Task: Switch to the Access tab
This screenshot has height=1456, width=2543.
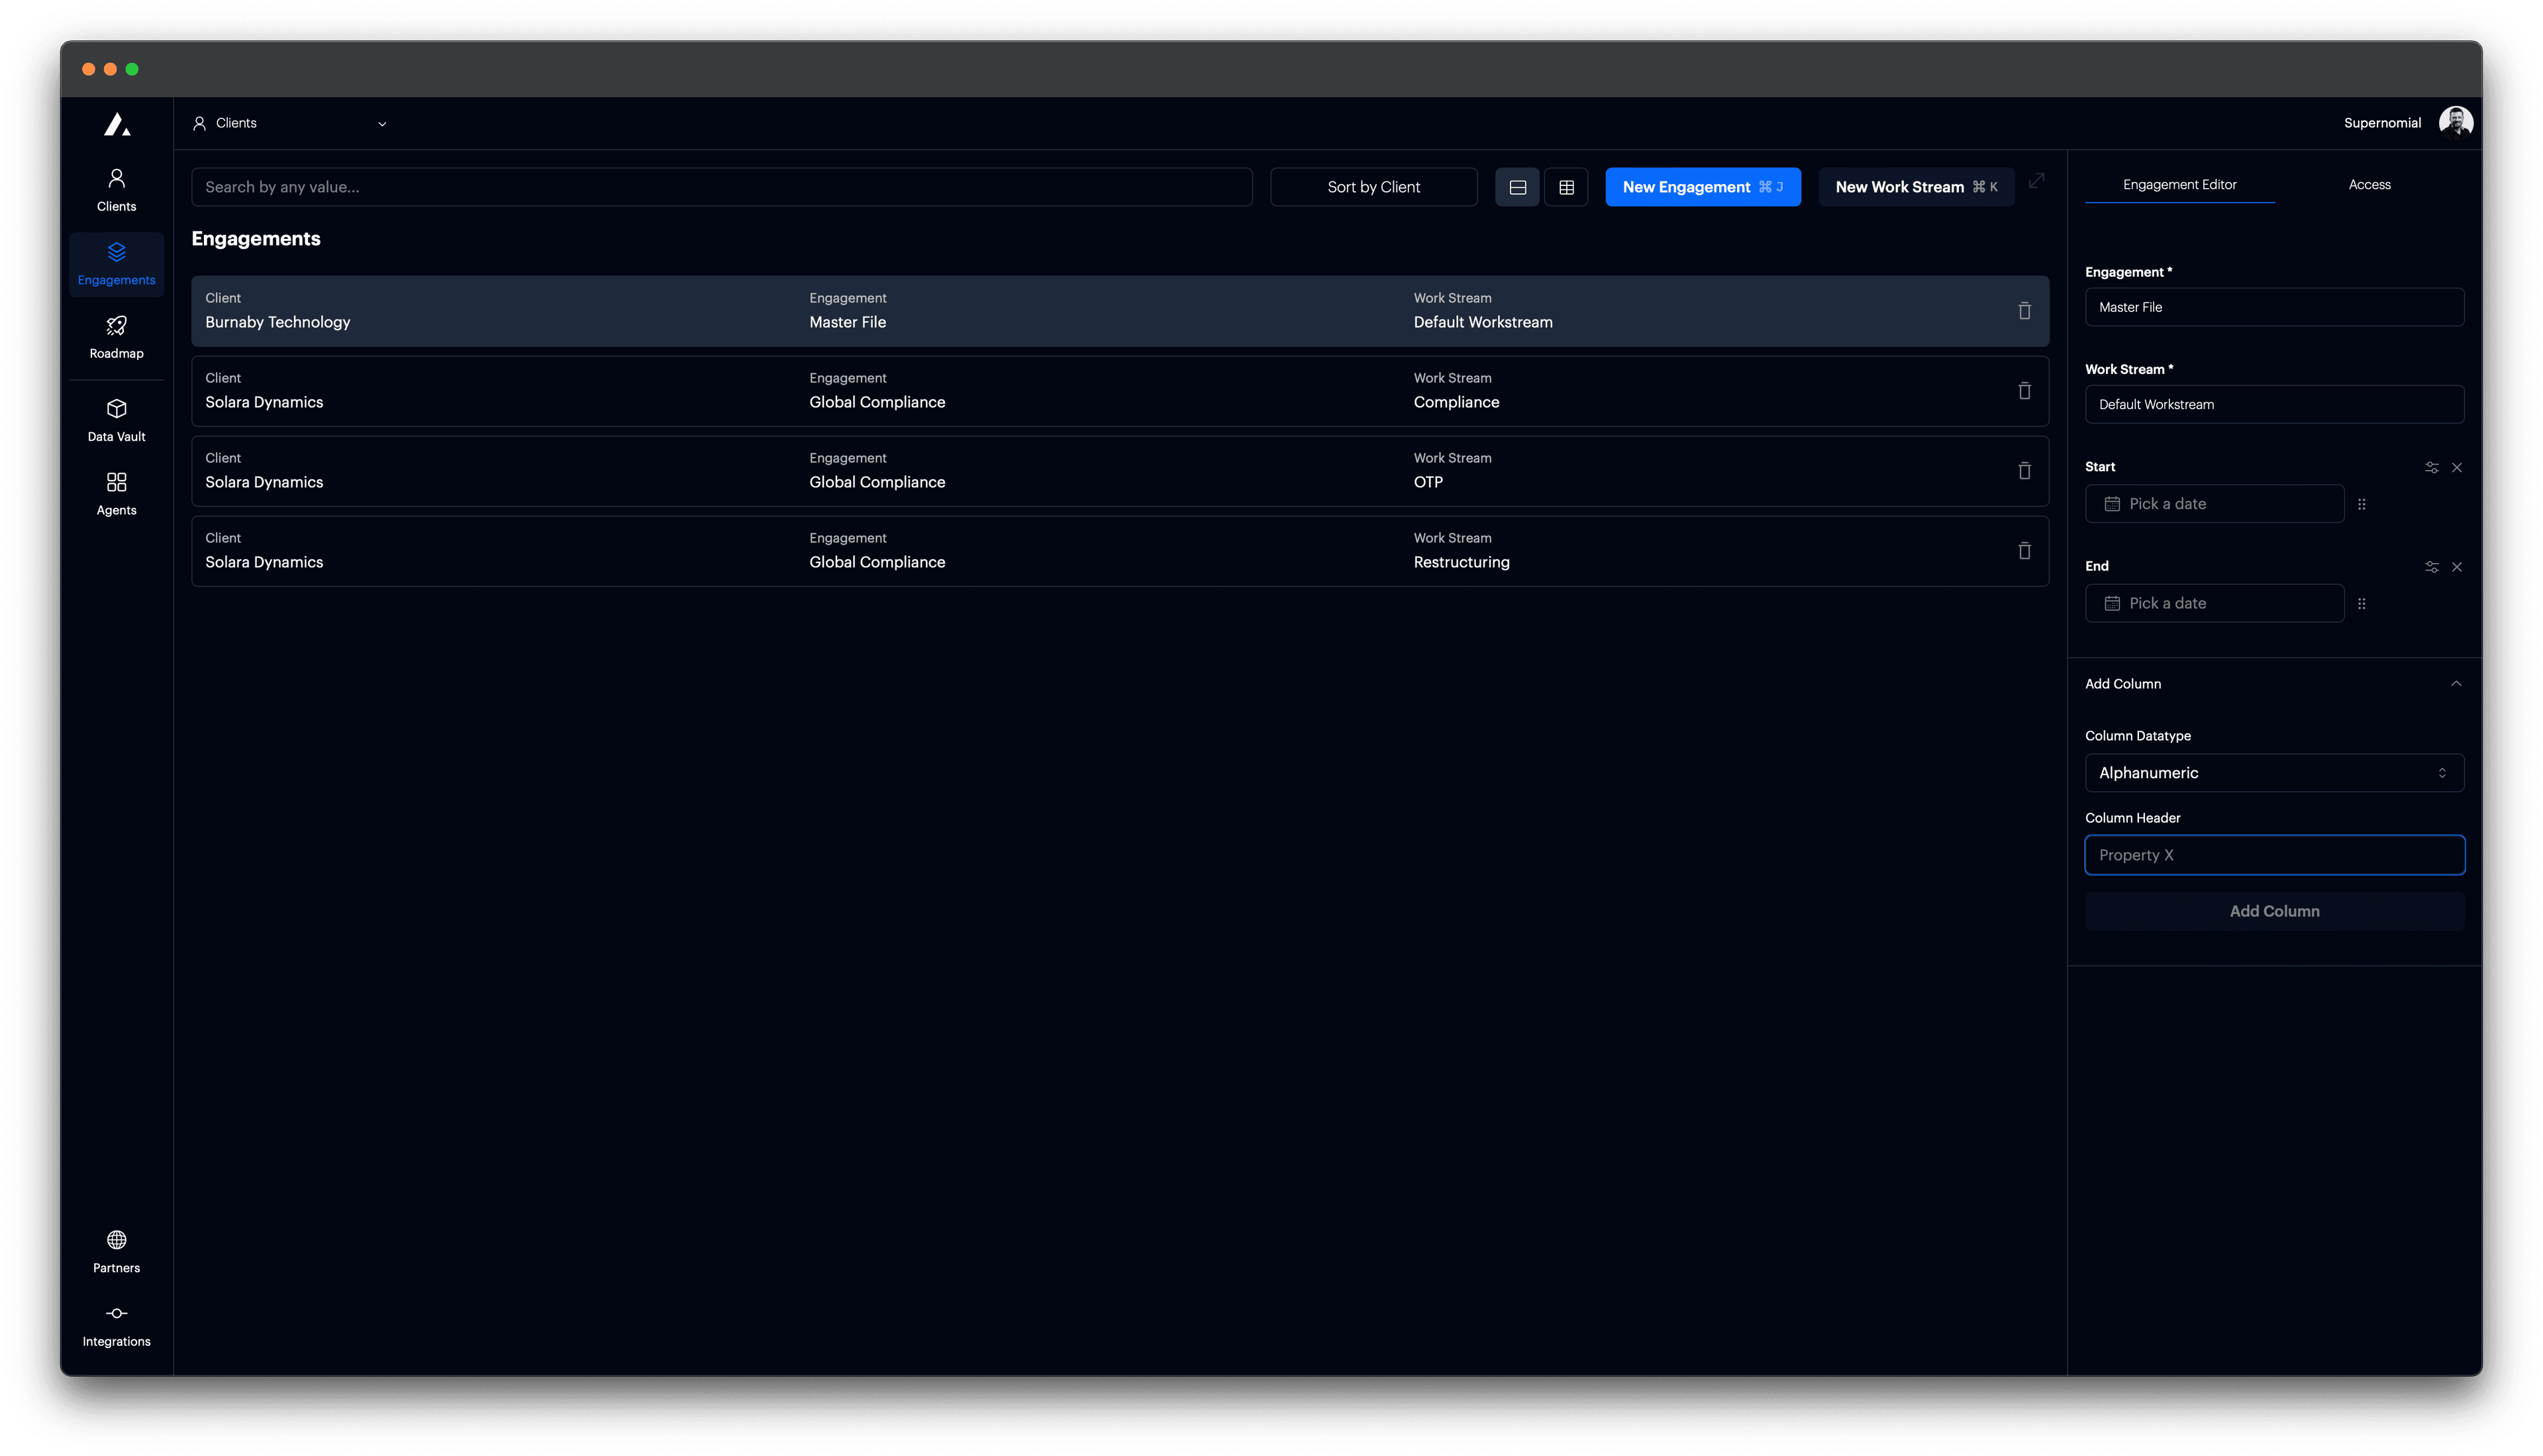Action: click(2370, 184)
